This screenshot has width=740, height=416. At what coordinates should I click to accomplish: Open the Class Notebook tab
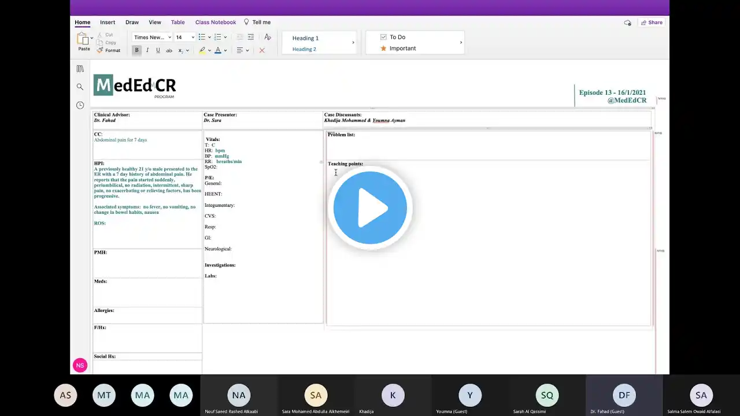[216, 22]
